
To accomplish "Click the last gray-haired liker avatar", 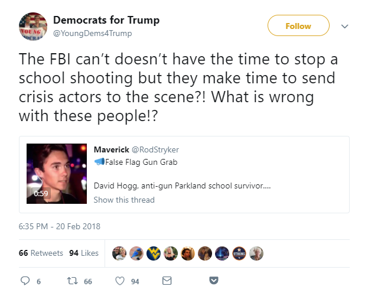I will 256,253.
